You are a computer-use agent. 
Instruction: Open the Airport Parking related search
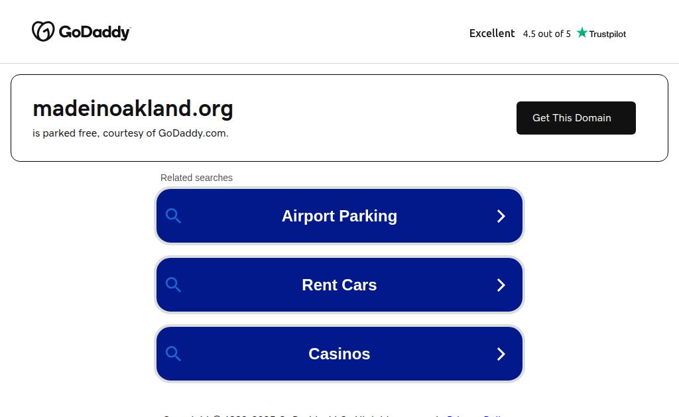pos(339,215)
